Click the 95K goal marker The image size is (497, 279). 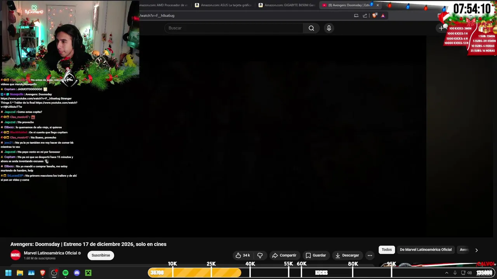pos(391,264)
